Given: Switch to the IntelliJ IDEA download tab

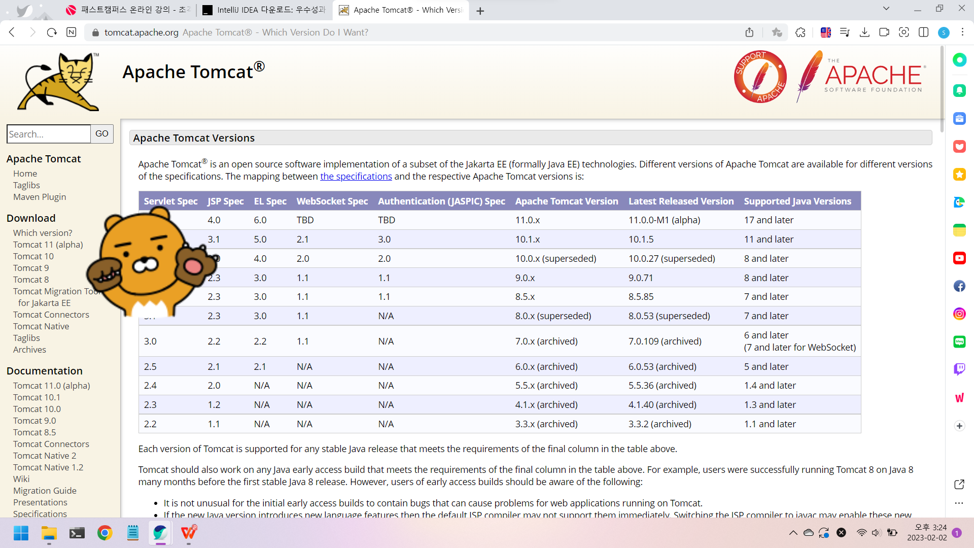Looking at the screenshot, I should [264, 10].
